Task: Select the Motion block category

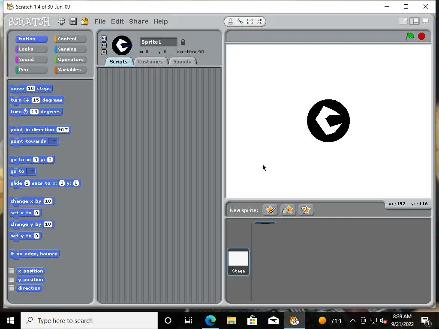Action: point(31,39)
